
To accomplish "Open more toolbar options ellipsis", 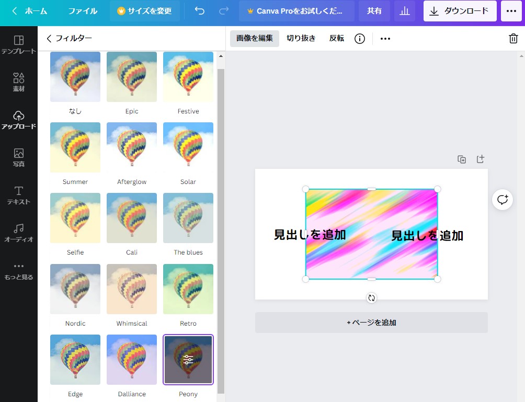I will (385, 39).
